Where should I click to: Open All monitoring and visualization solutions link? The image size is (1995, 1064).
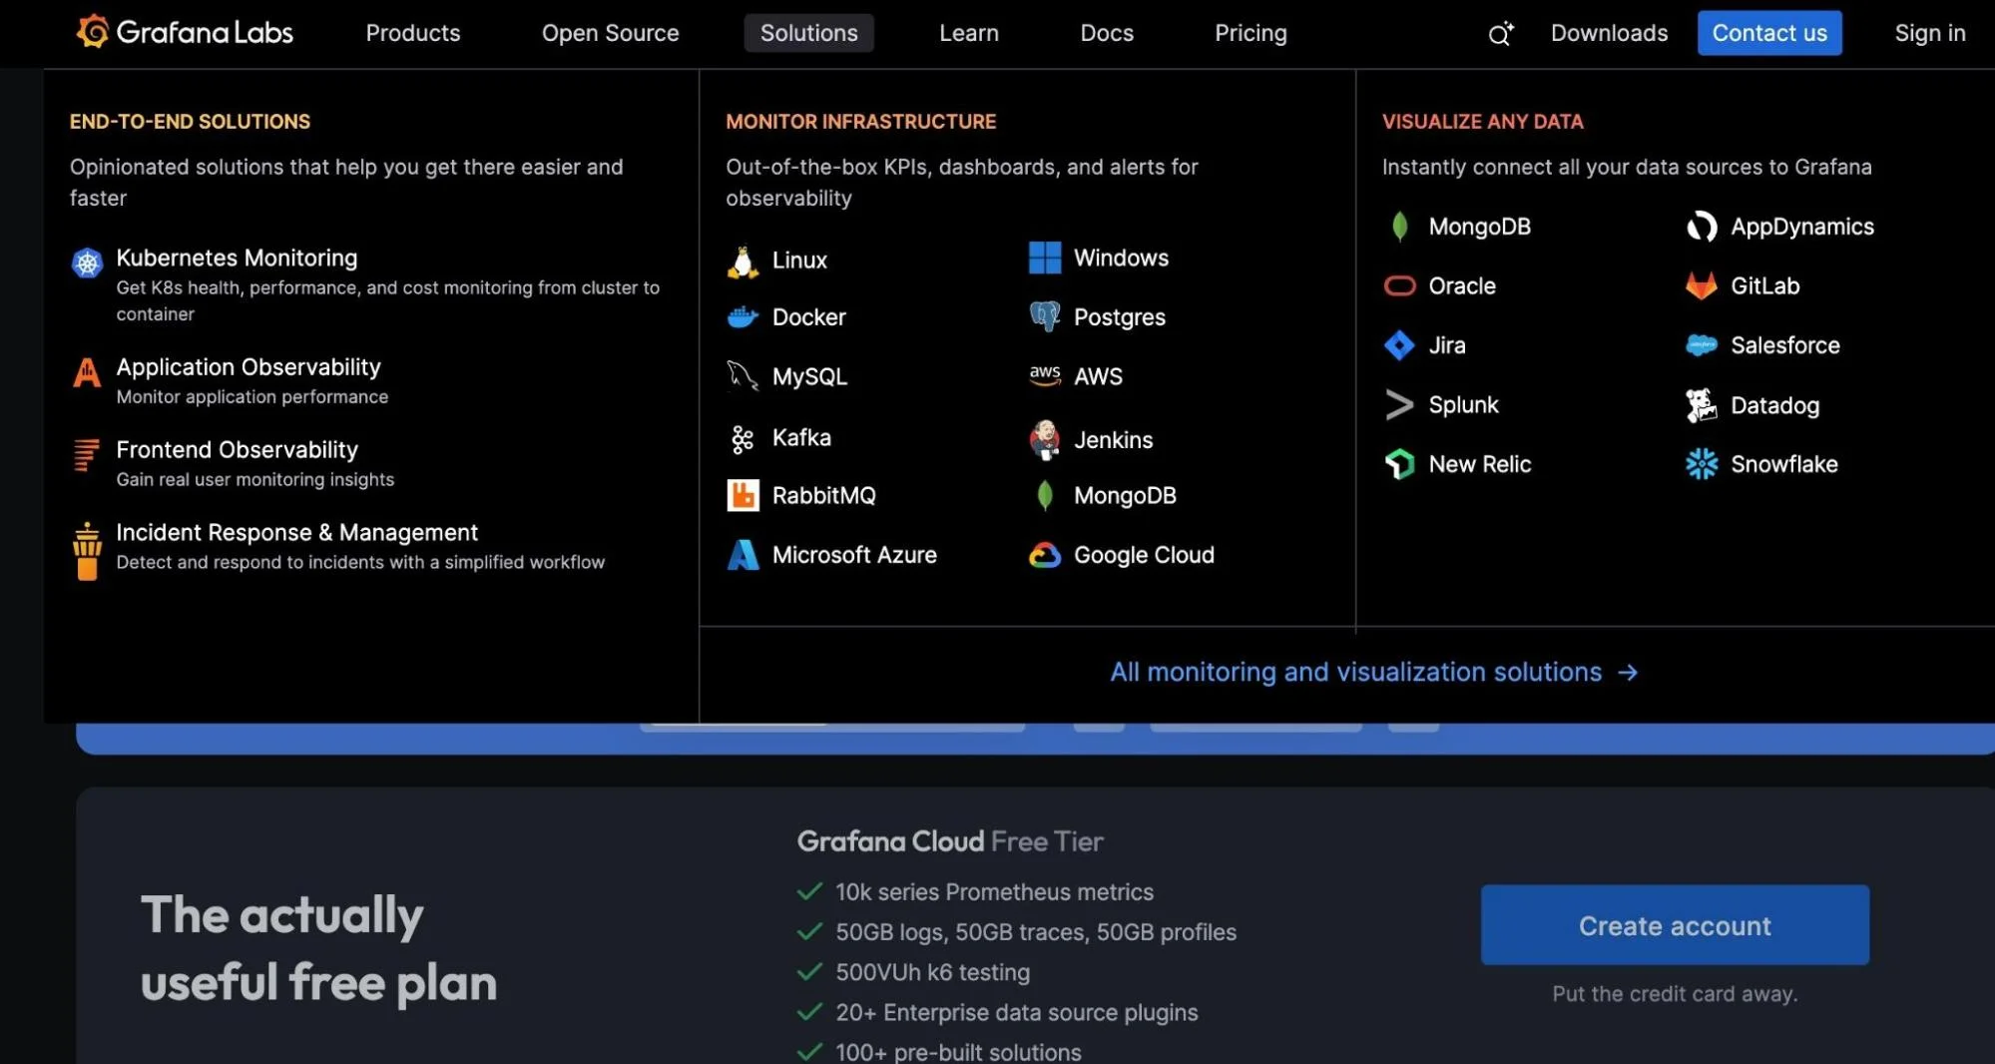click(1374, 672)
